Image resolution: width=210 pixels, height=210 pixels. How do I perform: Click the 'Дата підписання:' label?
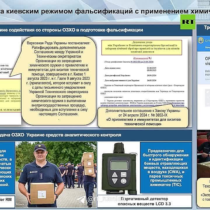click(113, 68)
